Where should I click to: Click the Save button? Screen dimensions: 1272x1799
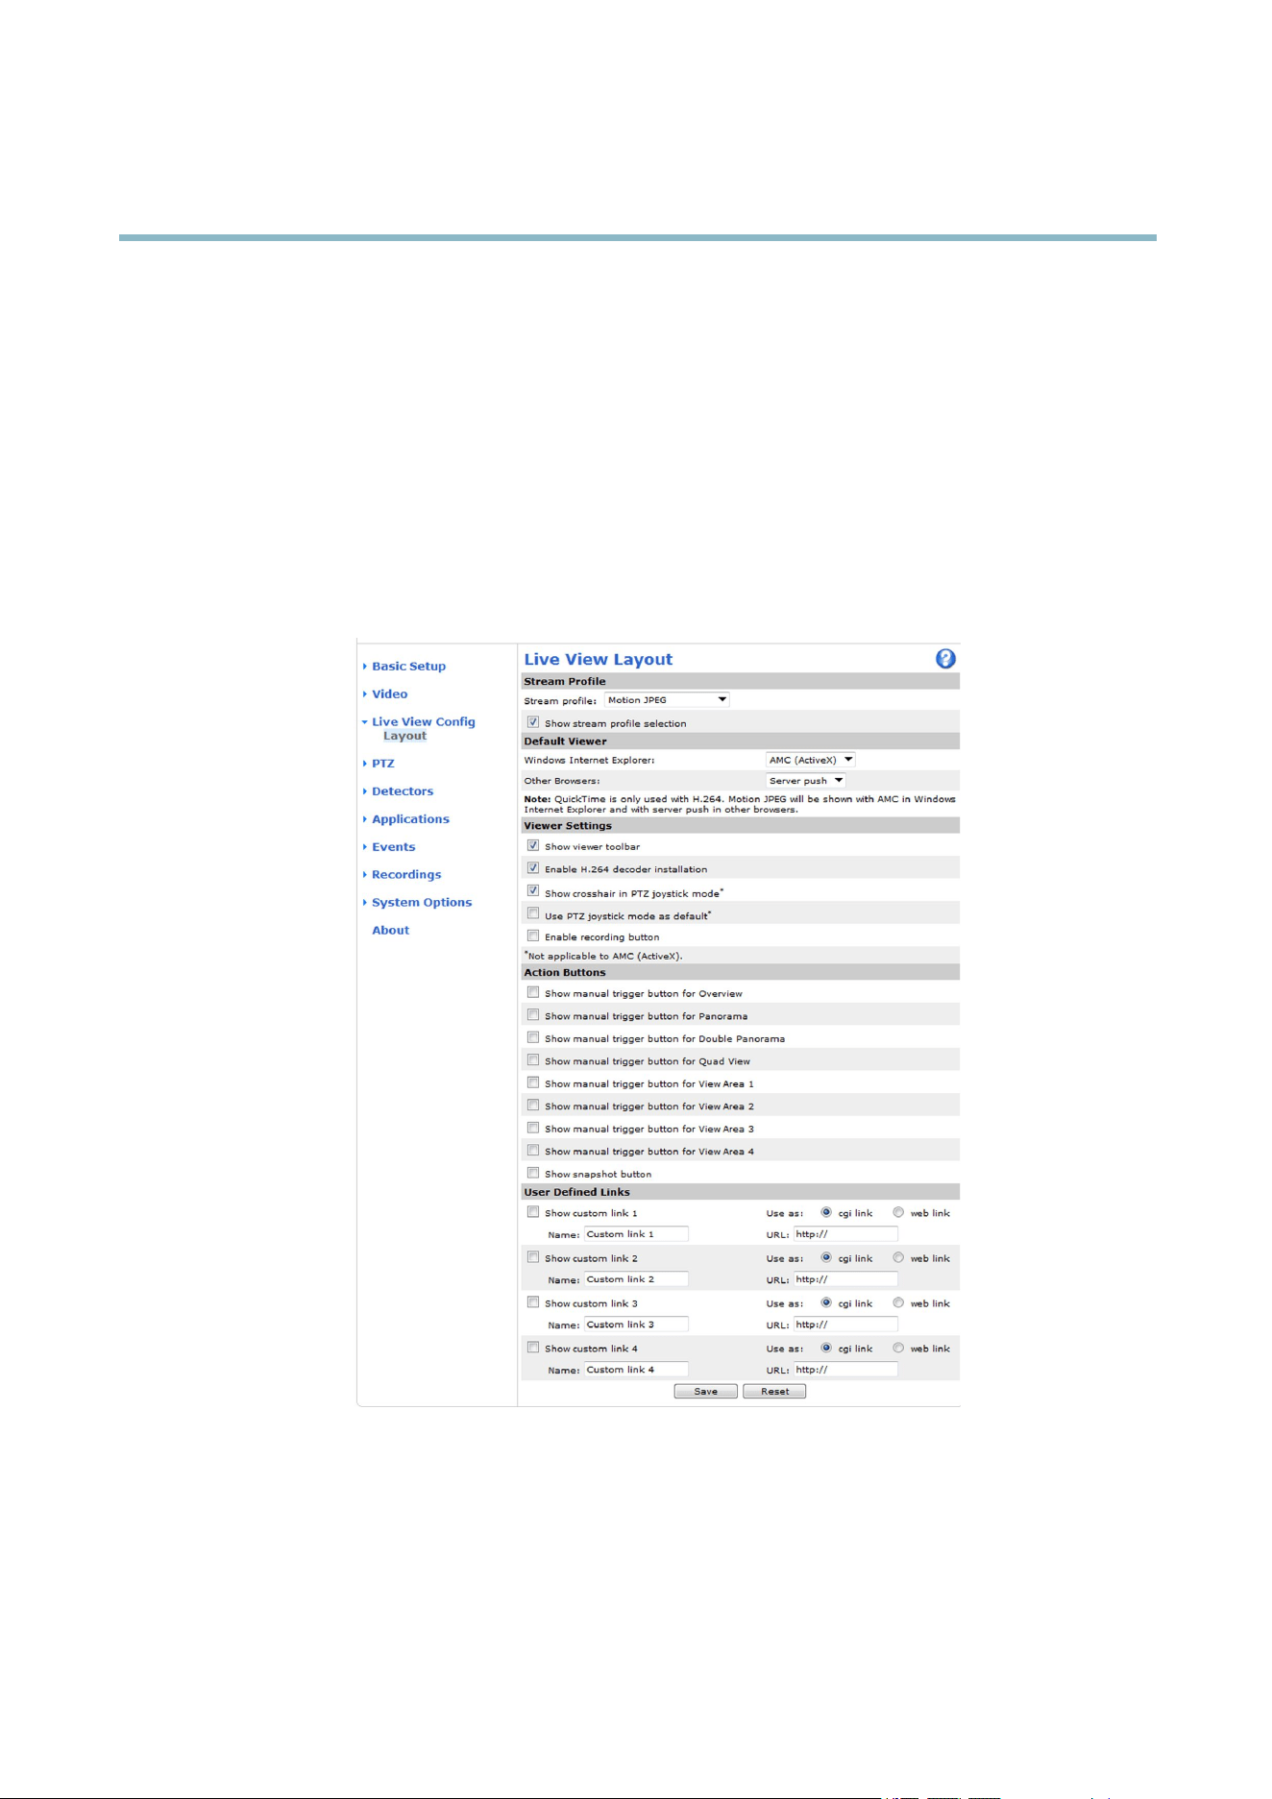(x=706, y=1391)
